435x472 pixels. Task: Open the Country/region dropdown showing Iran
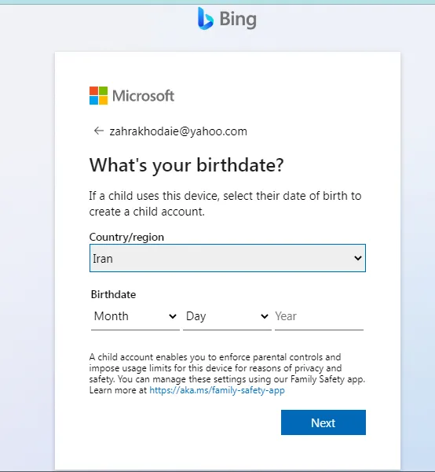228,258
